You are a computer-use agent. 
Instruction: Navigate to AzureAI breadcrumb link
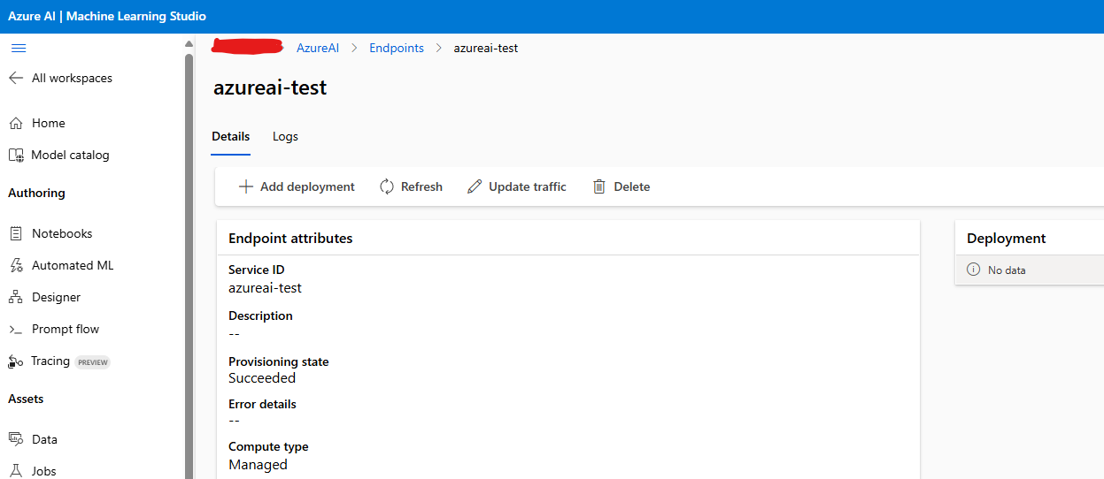point(318,48)
